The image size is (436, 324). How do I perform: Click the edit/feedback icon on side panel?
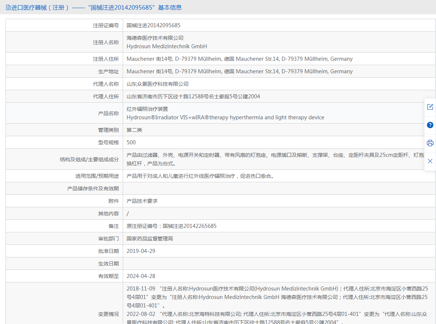430,107
